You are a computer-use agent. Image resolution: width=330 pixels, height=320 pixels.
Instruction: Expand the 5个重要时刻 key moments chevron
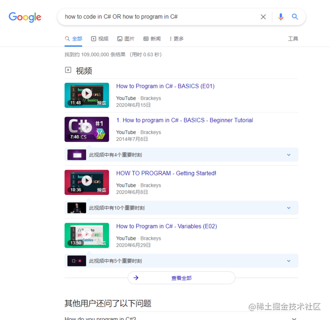click(289, 261)
